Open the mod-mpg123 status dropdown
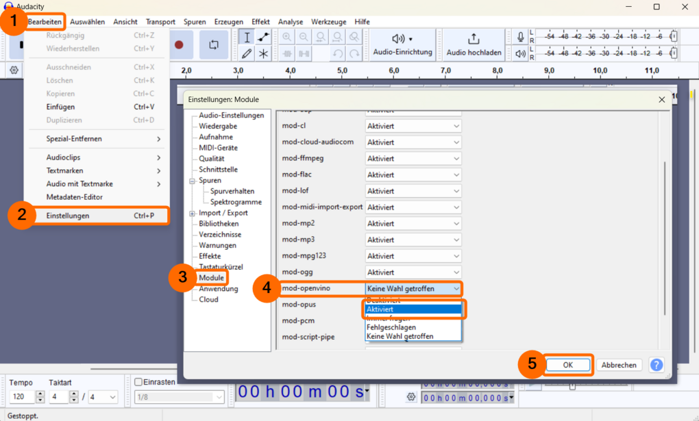Viewport: 699px width, 421px height. point(413,256)
